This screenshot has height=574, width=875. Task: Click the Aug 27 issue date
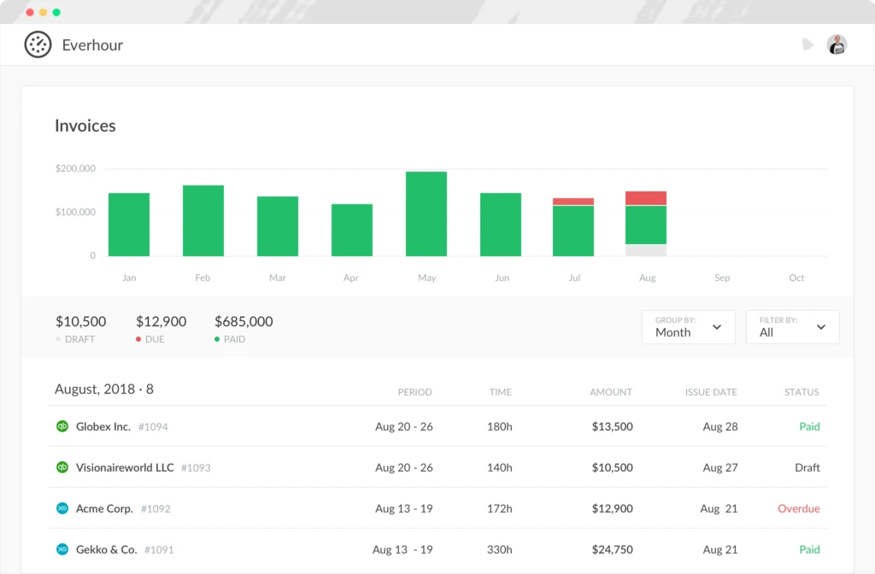tap(719, 467)
